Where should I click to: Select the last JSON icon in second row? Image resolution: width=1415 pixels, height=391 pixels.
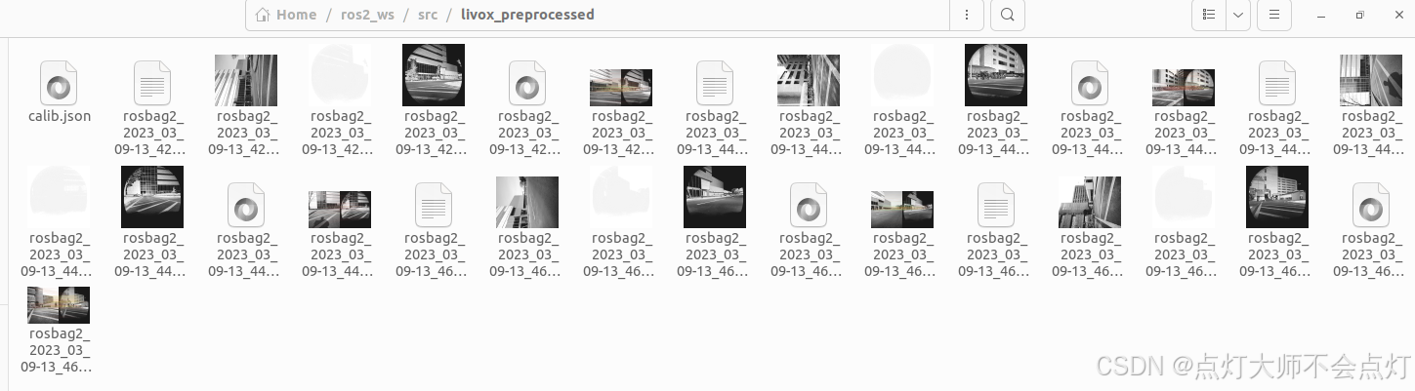1371,205
